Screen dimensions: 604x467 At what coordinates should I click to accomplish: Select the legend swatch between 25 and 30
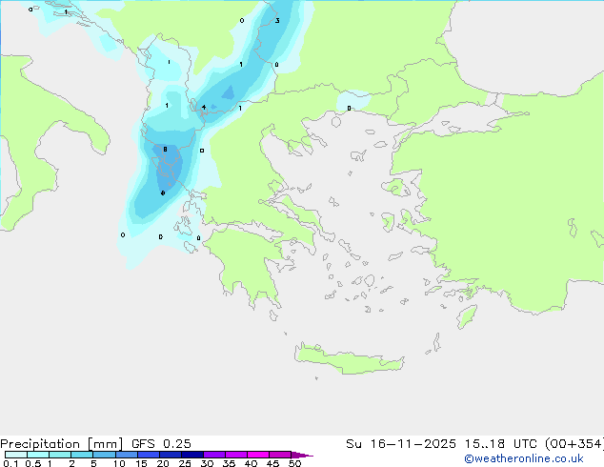click(x=192, y=455)
